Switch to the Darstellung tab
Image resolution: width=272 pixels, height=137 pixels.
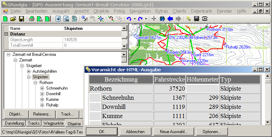14,123
